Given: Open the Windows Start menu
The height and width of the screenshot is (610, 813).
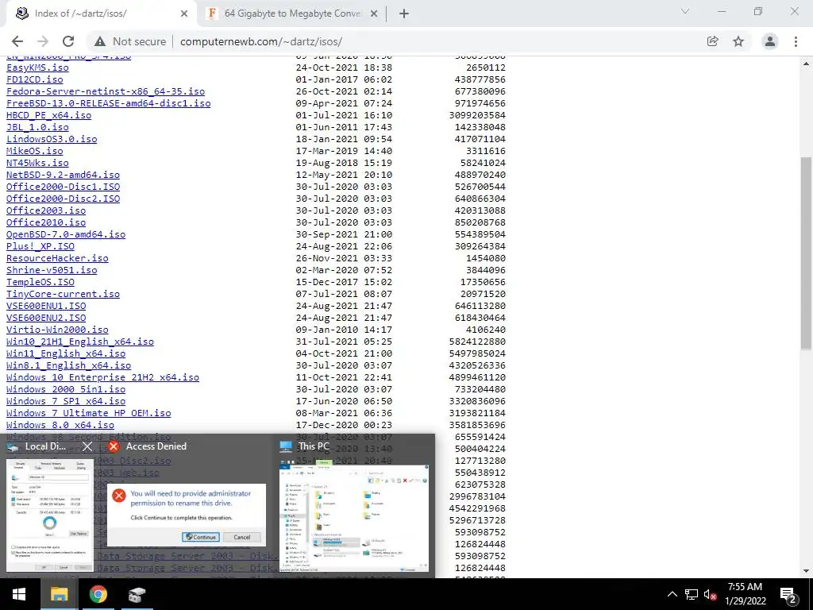Looking at the screenshot, I should [19, 594].
